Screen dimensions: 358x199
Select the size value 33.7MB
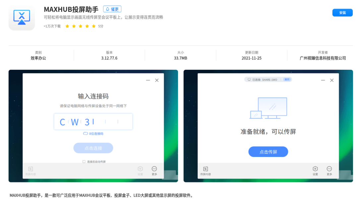(181, 58)
